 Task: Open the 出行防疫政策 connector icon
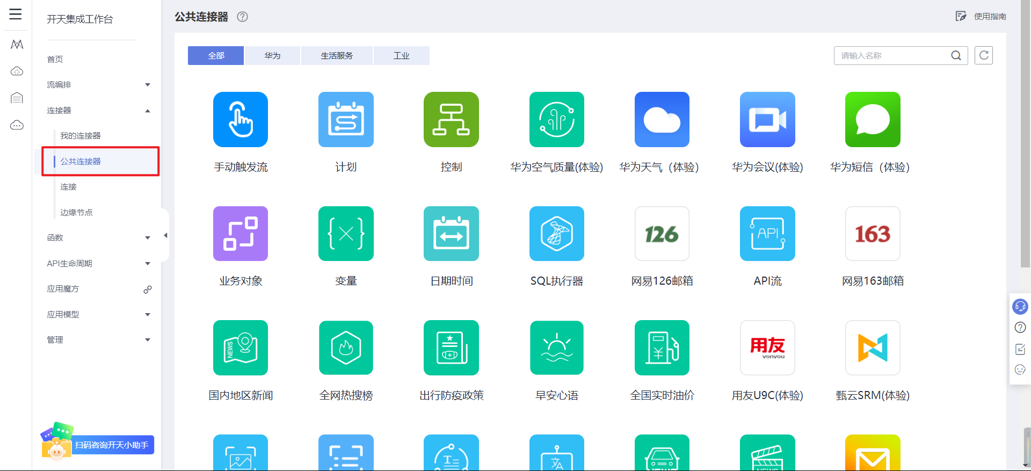451,347
